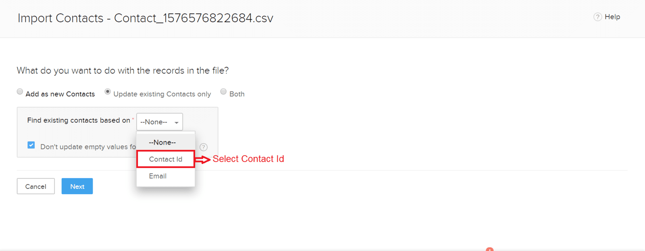
Task: Click the red arrow pointing to Contact Id
Action: (202, 160)
